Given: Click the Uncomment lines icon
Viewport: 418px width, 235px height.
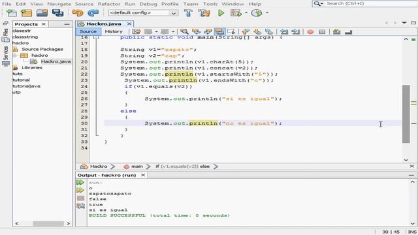Looking at the screenshot, I should (x=348, y=32).
